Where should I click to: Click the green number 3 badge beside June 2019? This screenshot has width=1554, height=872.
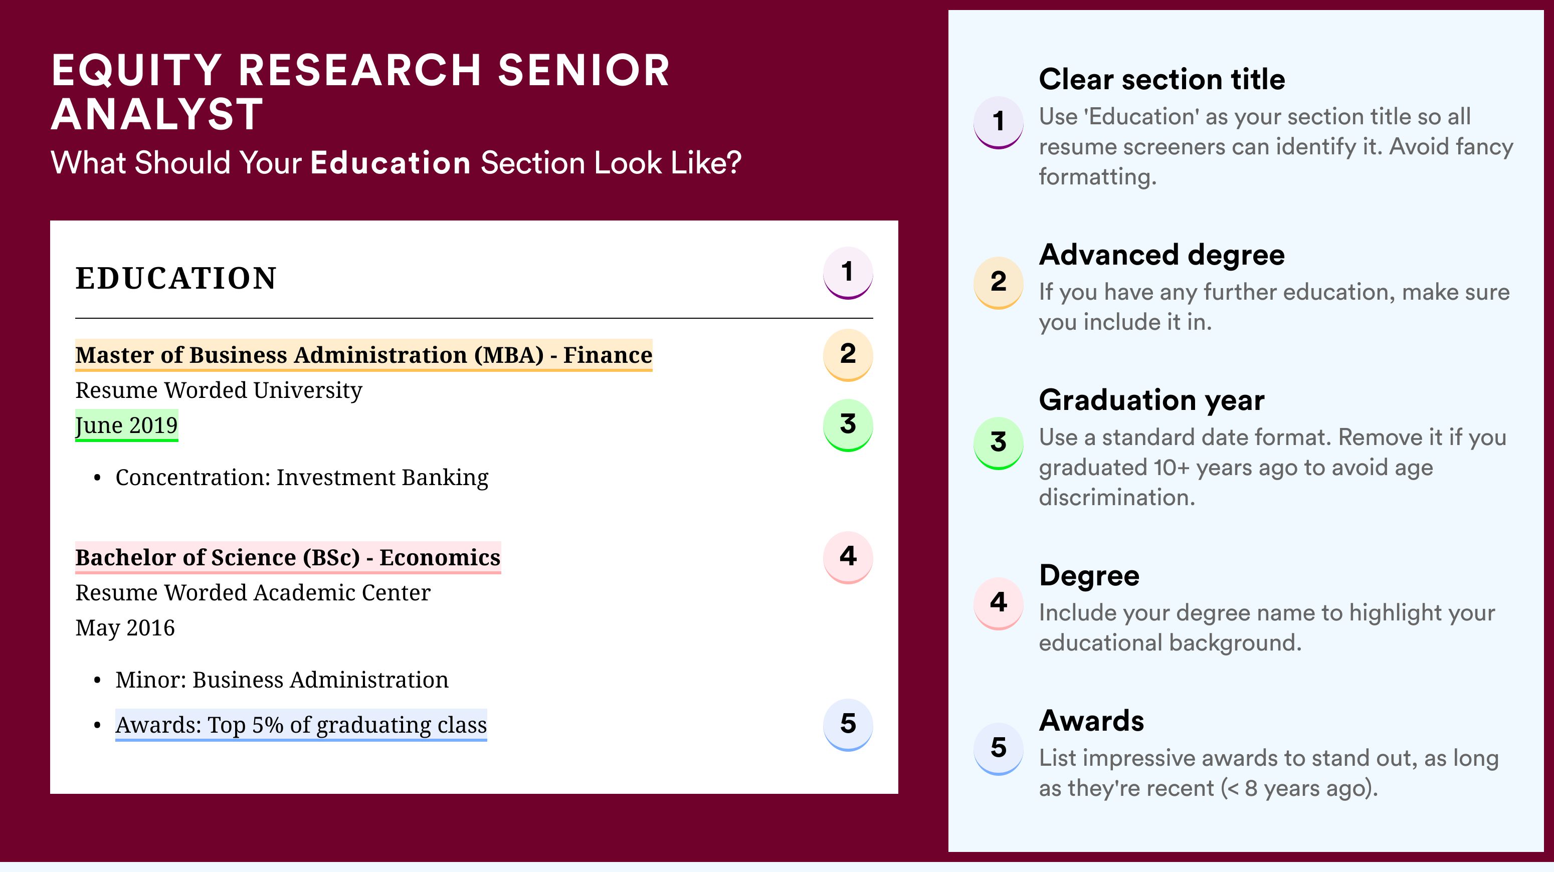(x=848, y=424)
